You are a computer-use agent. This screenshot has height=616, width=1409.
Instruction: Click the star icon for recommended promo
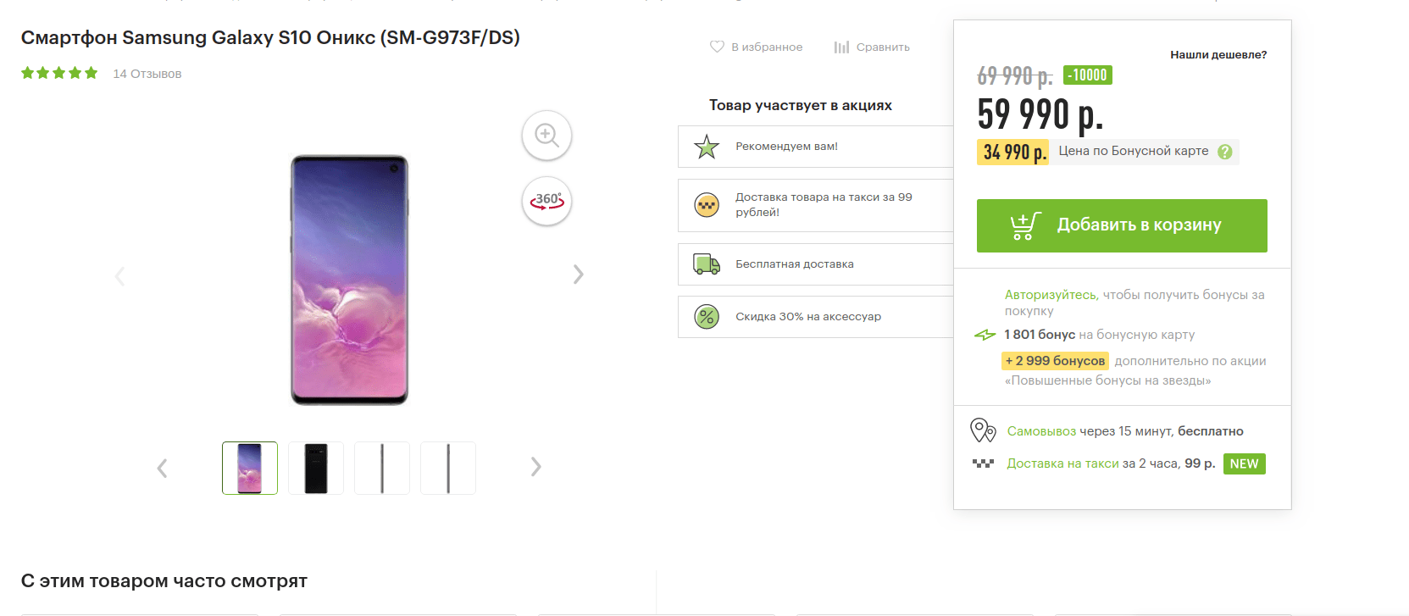point(707,147)
